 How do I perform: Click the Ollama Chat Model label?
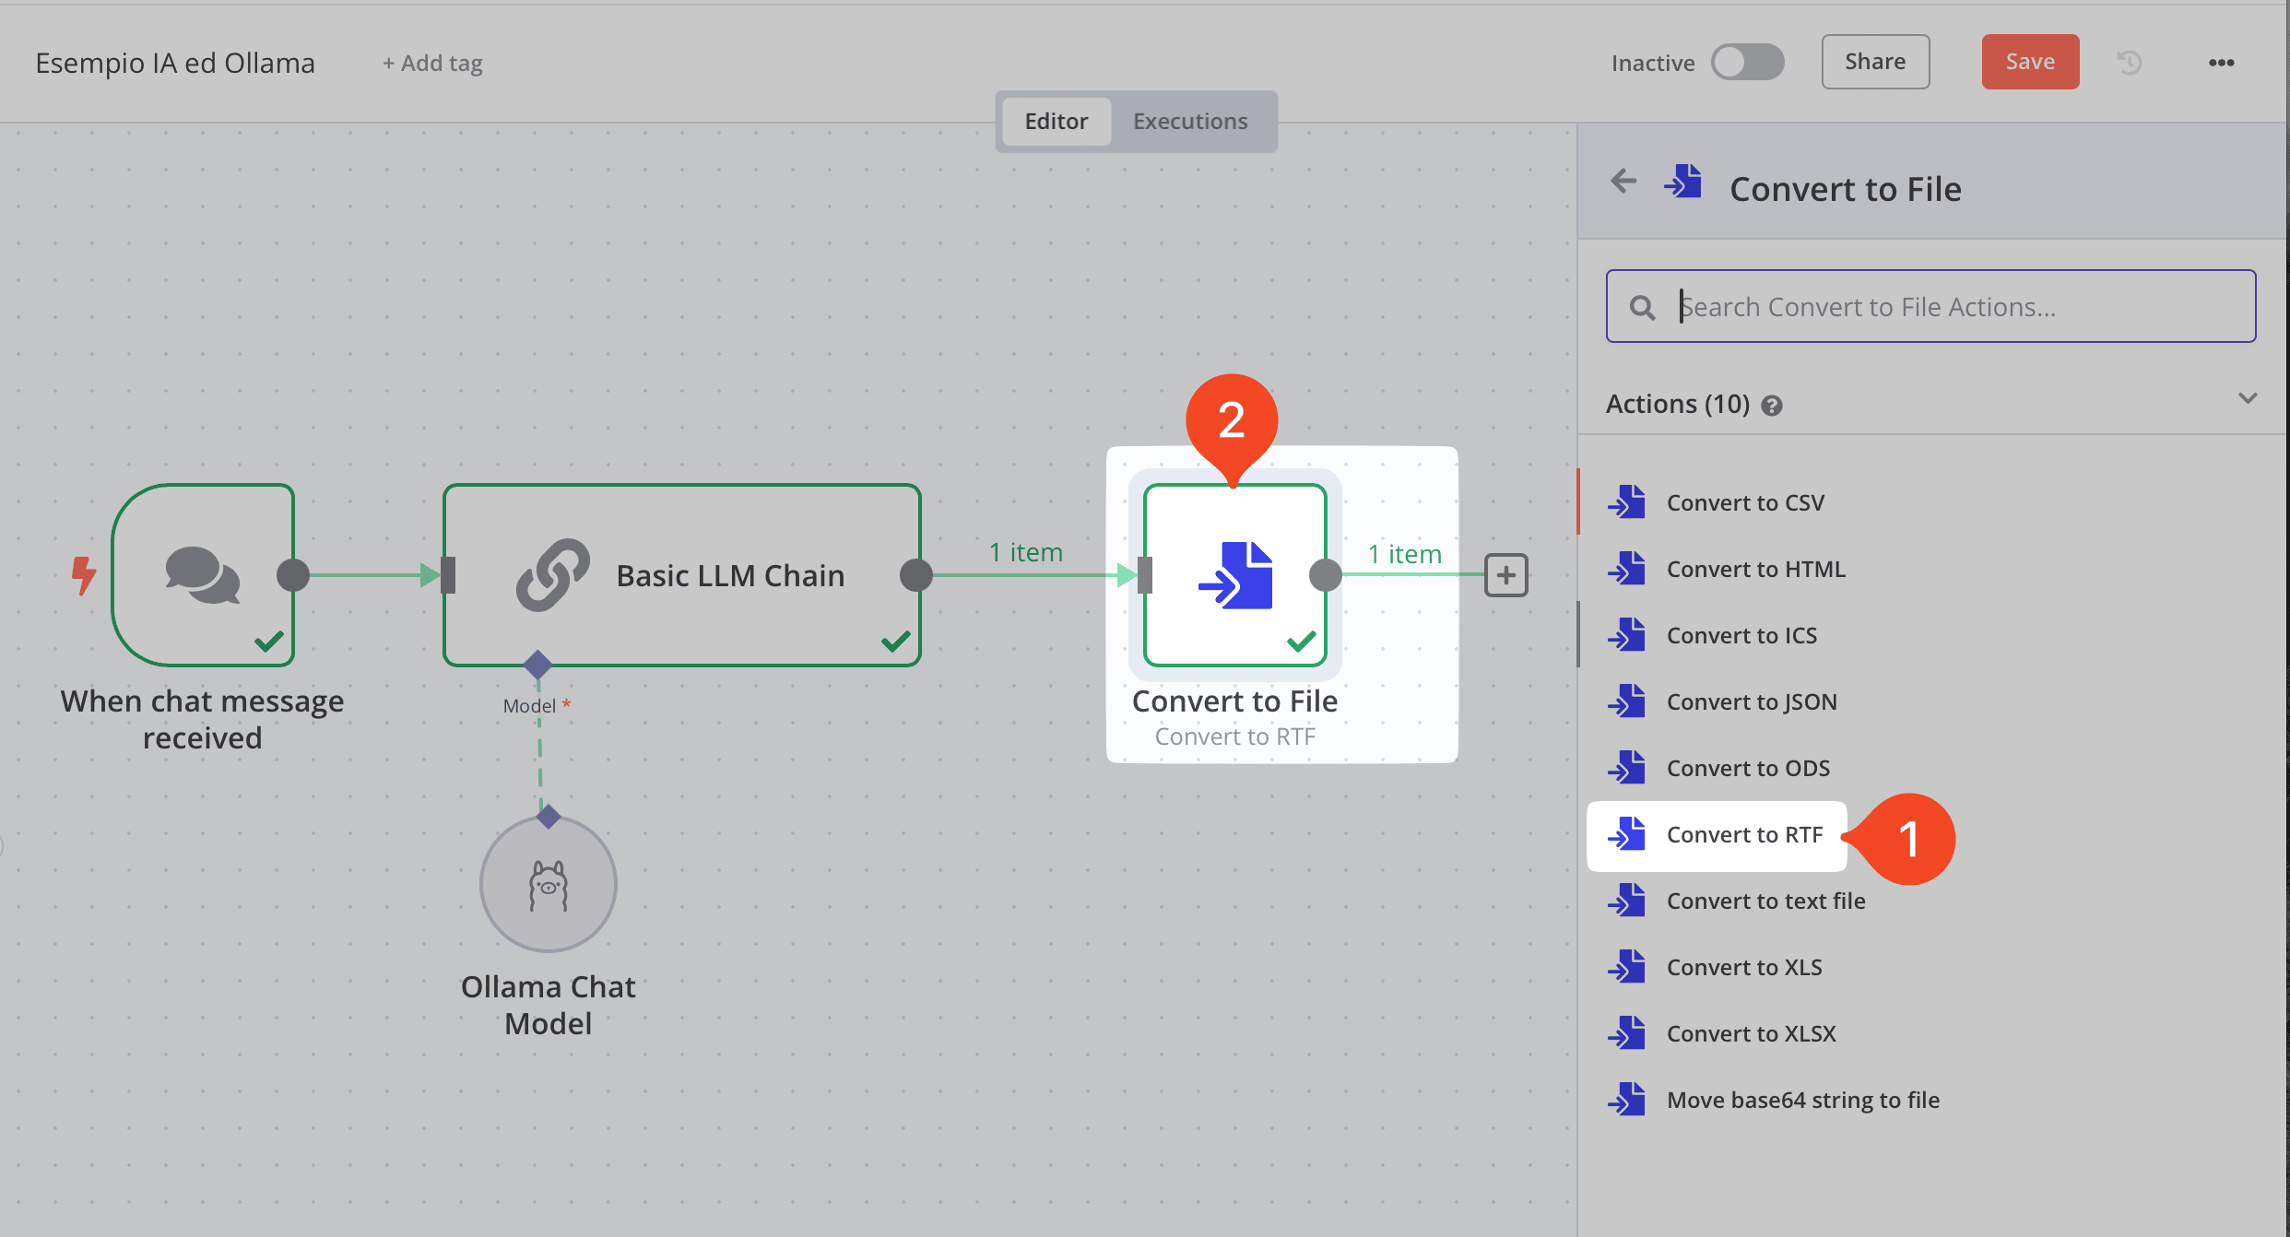(x=548, y=1005)
